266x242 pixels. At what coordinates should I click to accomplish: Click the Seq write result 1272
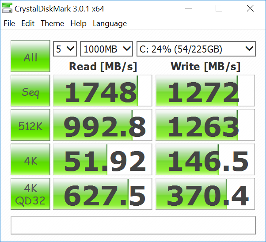205,91
